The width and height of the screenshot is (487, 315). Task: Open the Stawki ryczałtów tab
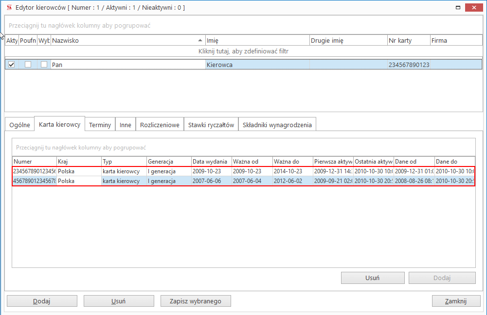211,125
